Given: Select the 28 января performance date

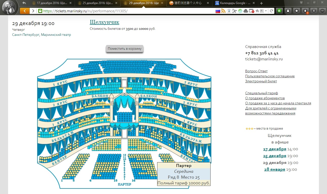Looking at the screenshot, I should point(275,169).
